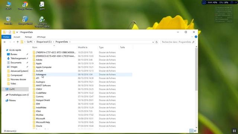Open the Accueil ribbon tab

point(17,37)
